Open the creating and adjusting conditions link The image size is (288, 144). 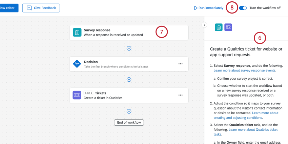tap(246, 115)
